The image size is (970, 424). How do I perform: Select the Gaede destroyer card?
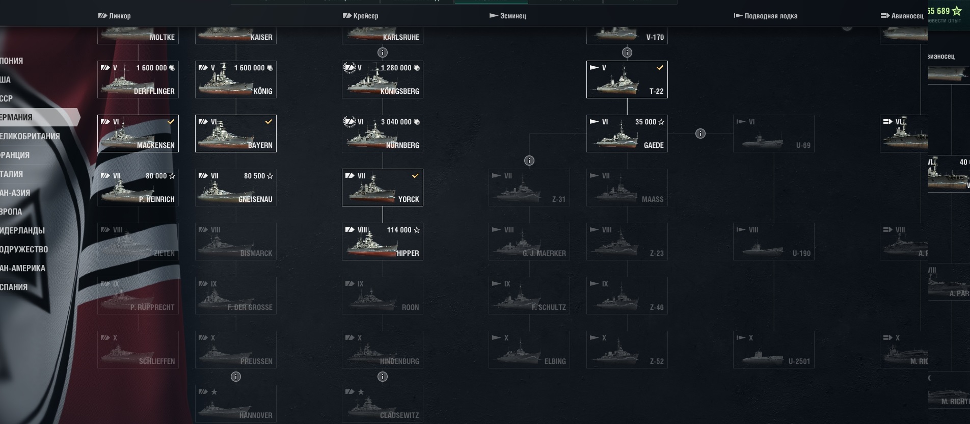click(627, 134)
